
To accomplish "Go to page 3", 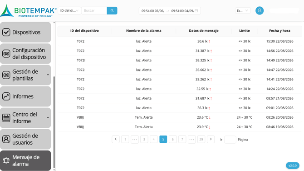I will click(x=144, y=139).
